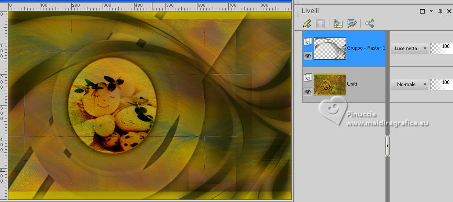453x202 pixels.
Task: Open the Normale blend mode dropdown
Action: click(410, 85)
